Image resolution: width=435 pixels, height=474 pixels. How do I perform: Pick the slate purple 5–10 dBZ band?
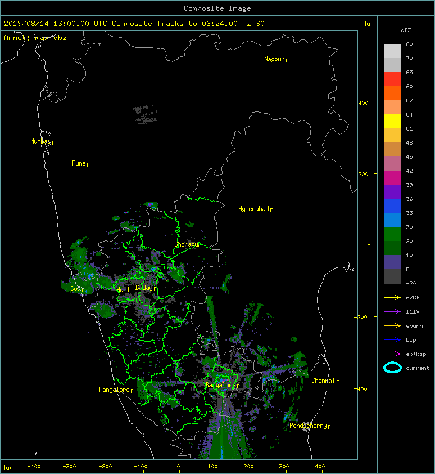coord(392,262)
